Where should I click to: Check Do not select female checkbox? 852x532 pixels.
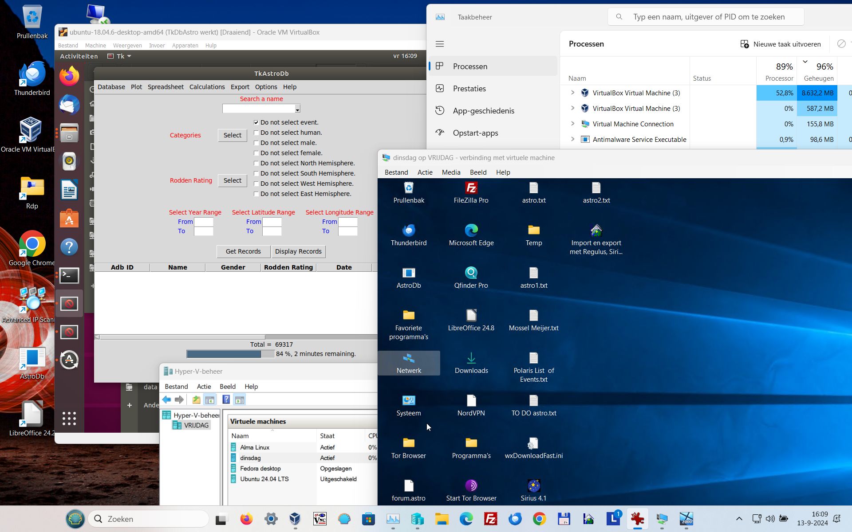point(256,153)
